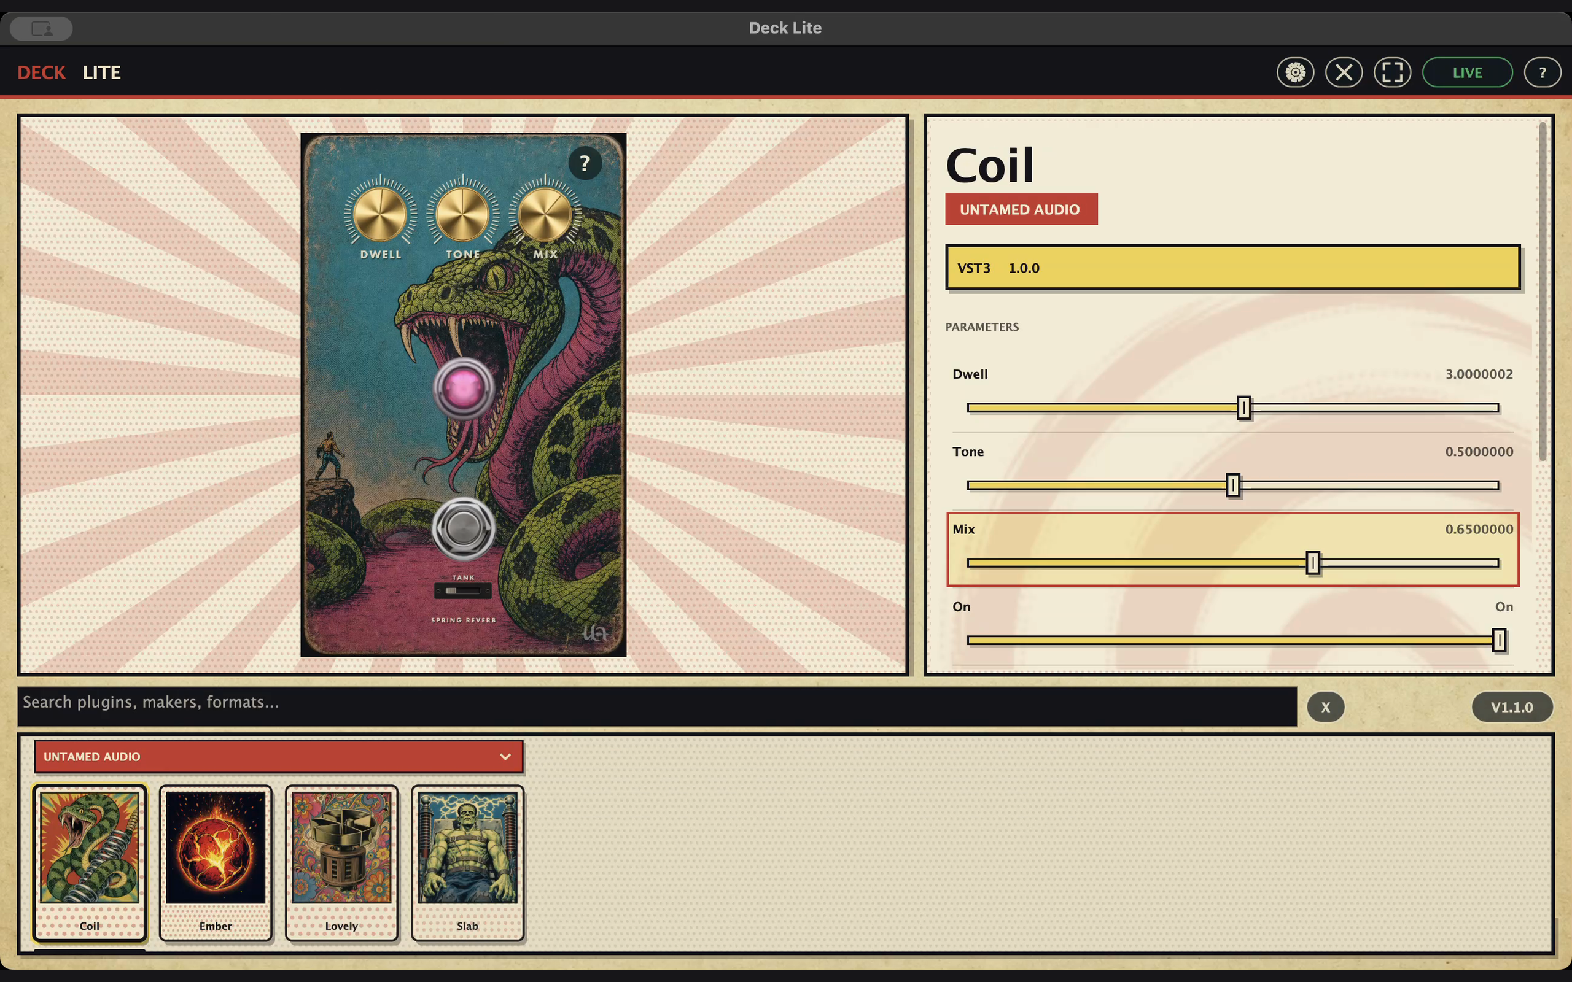Click the Dwell slider handle

(x=1244, y=408)
